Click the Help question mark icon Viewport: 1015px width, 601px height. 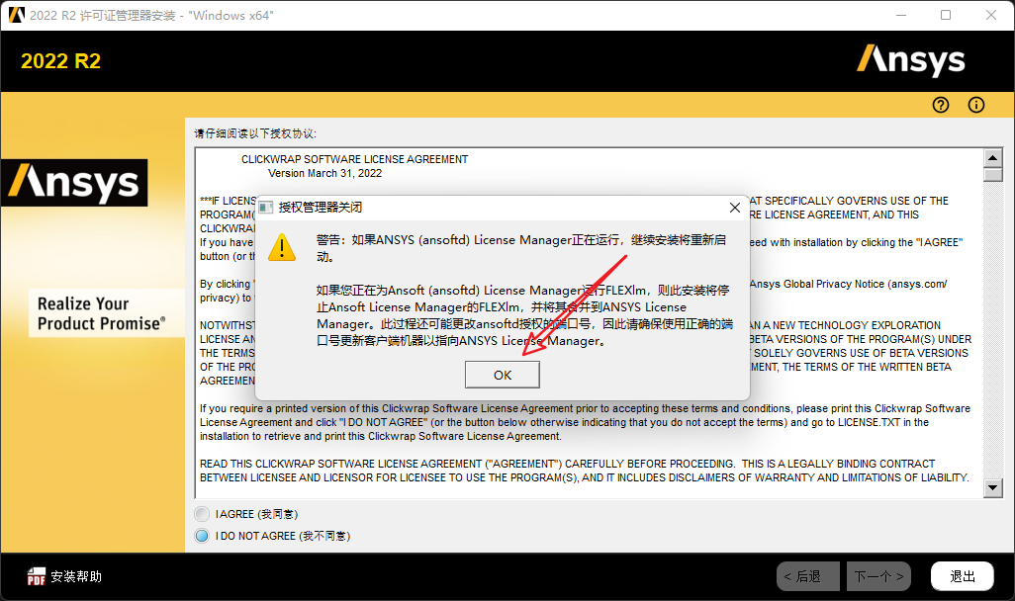coord(940,105)
